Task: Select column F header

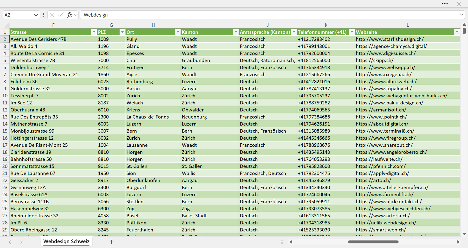Action: click(53, 25)
